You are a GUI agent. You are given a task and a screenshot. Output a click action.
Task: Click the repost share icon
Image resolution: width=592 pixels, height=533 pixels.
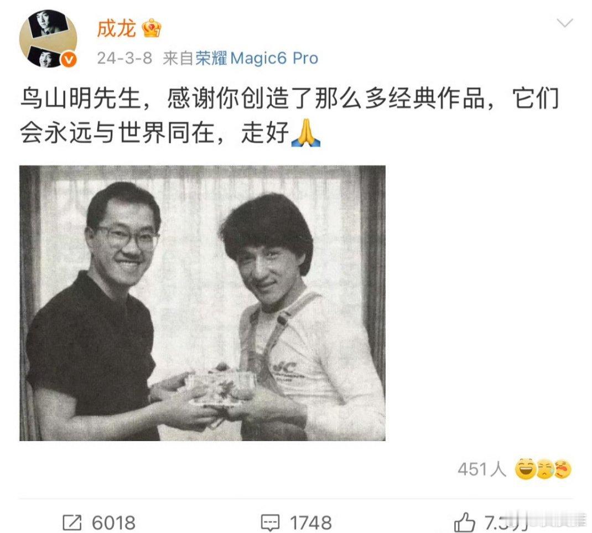(72, 523)
